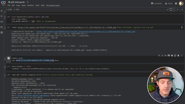
Task: Open the File menu
Action: coord(9,5)
